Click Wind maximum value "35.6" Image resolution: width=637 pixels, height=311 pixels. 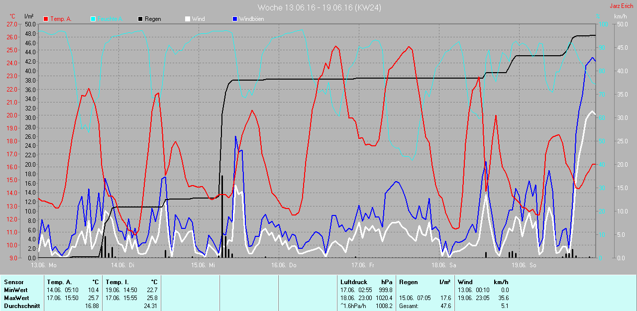[x=503, y=298]
